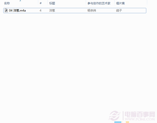This screenshot has height=123, width=157.
Task: Click the album cell 鸽子
Action: (119, 10)
